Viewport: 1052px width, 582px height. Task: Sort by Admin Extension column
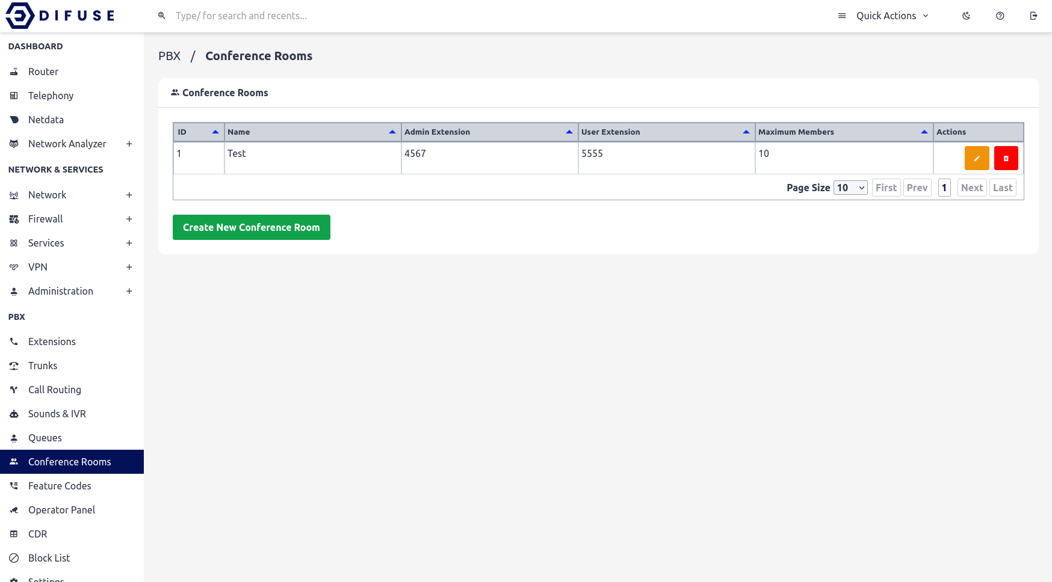pos(489,132)
